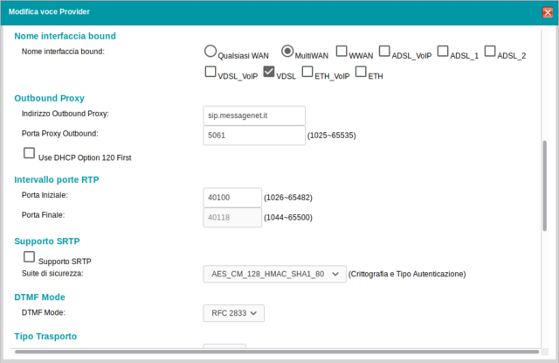Click the Crittografia e Tipo Autenticazione text
Image resolution: width=559 pixels, height=363 pixels.
tap(407, 274)
